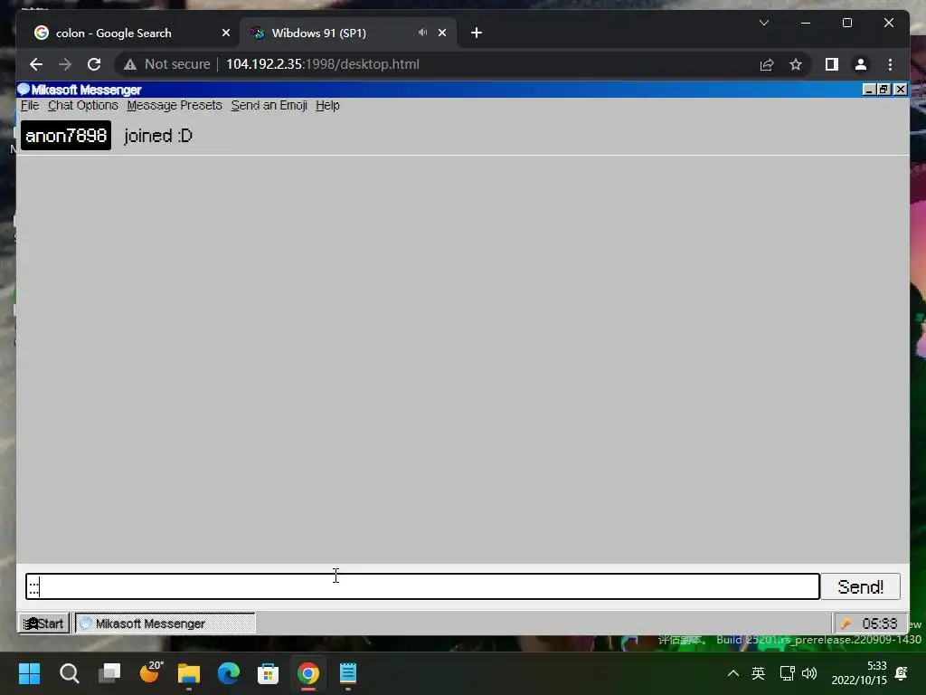
Task: Go back in Chrome
Action: pyautogui.click(x=36, y=64)
